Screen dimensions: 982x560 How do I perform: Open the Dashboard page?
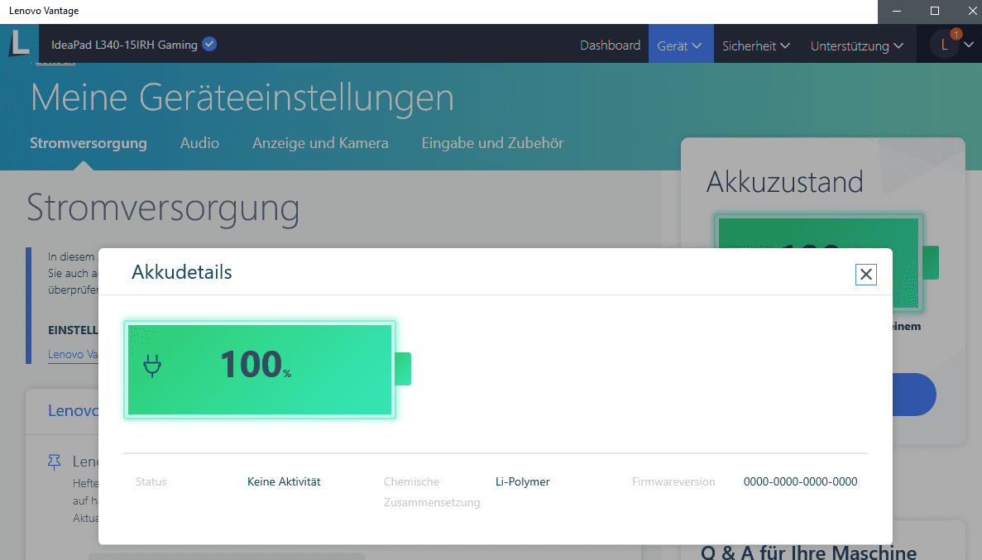(x=610, y=45)
